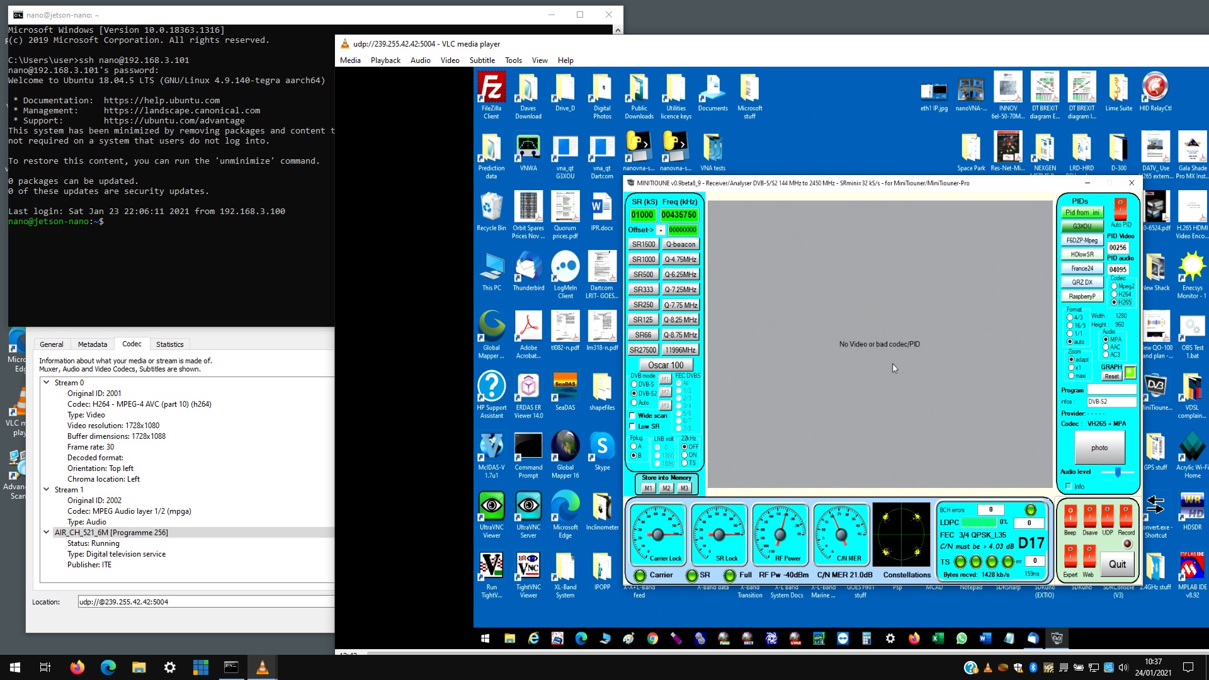Screen dimensions: 1209x680
Task: Open VLC Subtitle menu
Action: coord(482,60)
